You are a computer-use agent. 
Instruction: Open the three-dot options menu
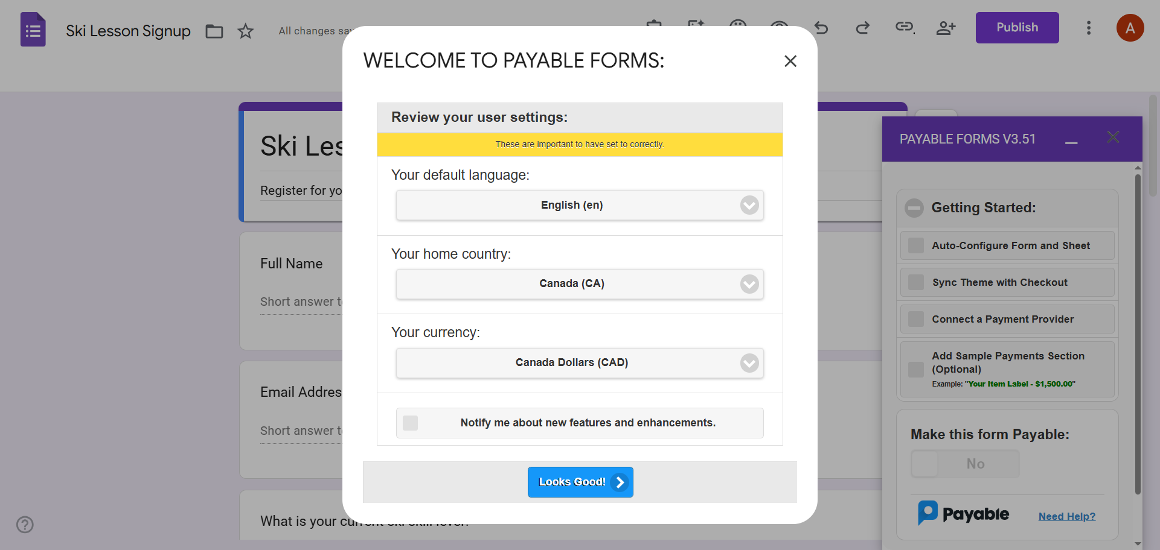coord(1089,28)
